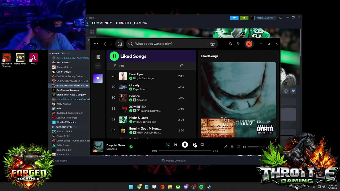Open Droppin' Plates title link in player bar
Image resolution: width=340 pixels, height=191 pixels.
[116, 145]
